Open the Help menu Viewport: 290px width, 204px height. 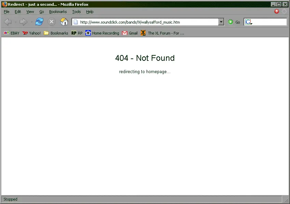[x=90, y=12]
